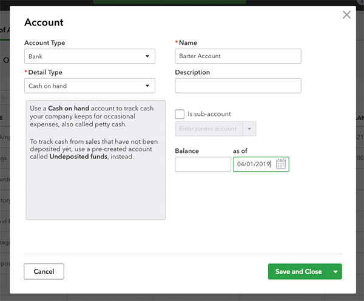This screenshot has width=364, height=301.
Task: Click the Is sub-account label text
Action: (209, 113)
